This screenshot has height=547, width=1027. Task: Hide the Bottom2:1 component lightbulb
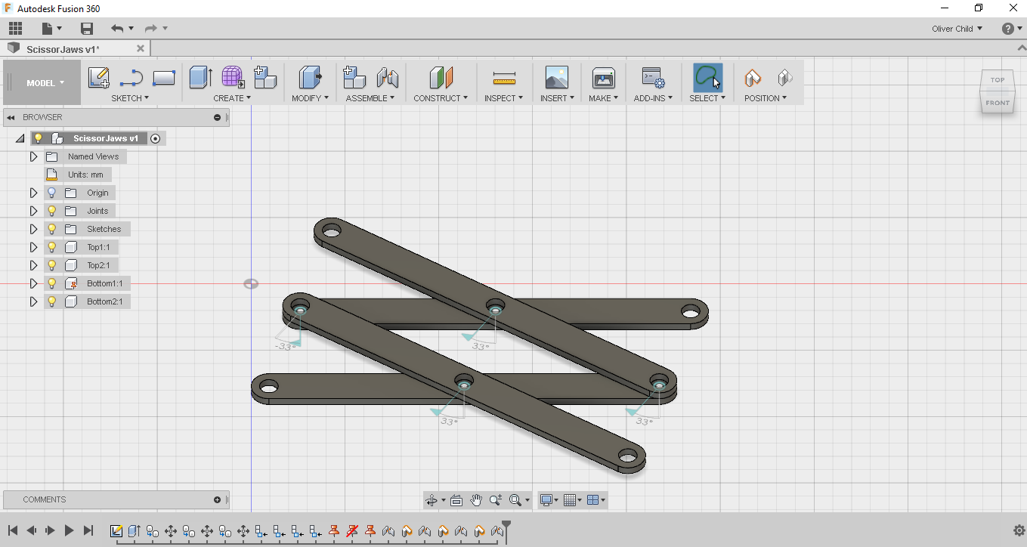tap(52, 301)
